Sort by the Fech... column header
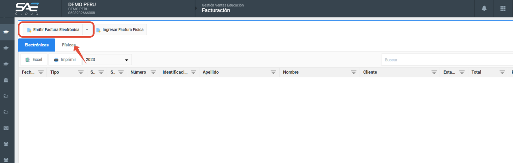This screenshot has width=513, height=163. (x=29, y=72)
